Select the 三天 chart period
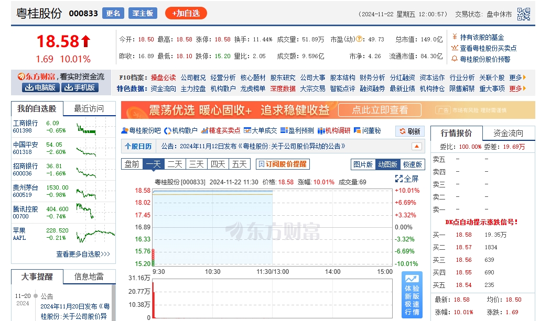 point(197,164)
